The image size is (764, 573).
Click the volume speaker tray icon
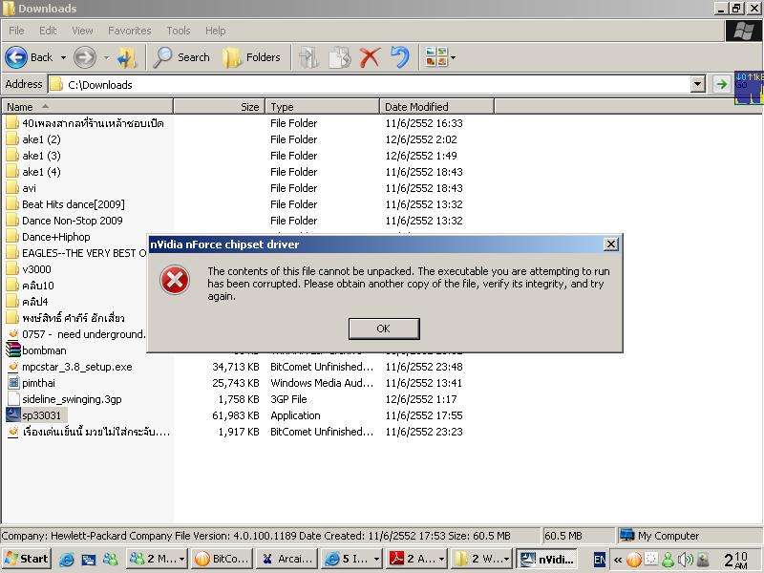[686, 559]
